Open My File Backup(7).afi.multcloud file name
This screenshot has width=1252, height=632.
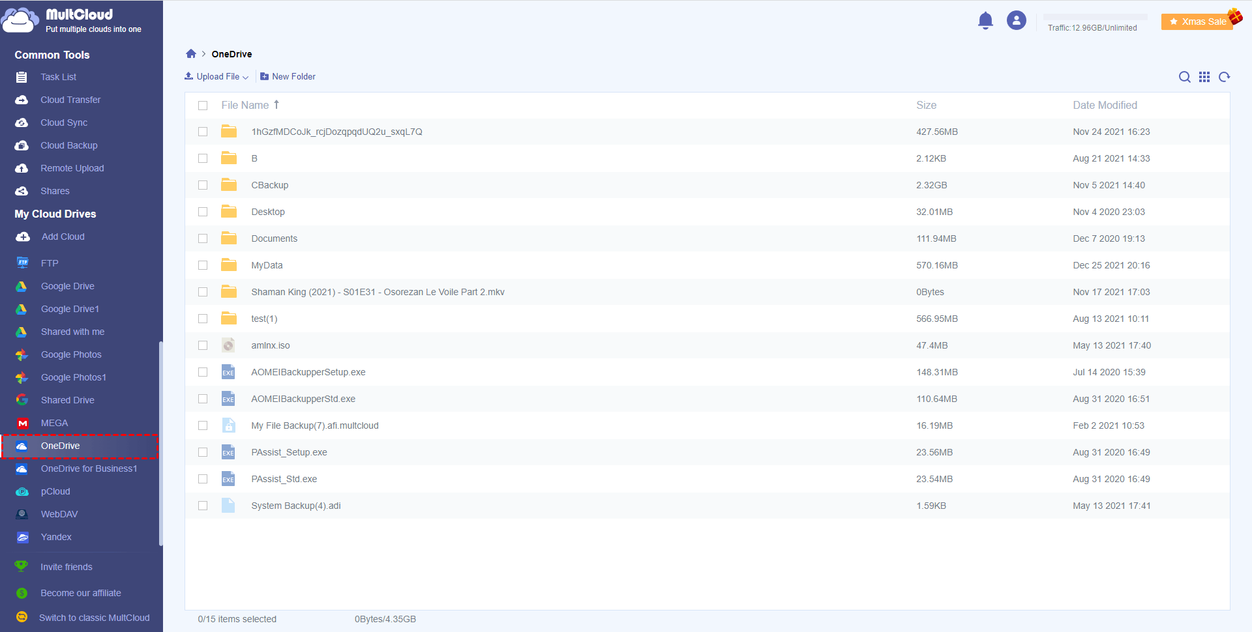pos(315,425)
